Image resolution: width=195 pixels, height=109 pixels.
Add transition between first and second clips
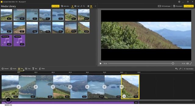click(19, 87)
